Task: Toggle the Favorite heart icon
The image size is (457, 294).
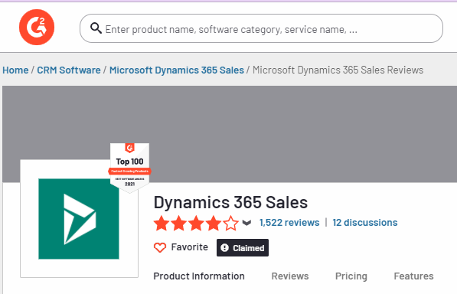Action: (160, 247)
